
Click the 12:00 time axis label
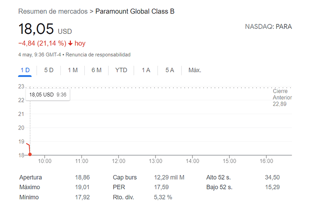click(x=119, y=161)
